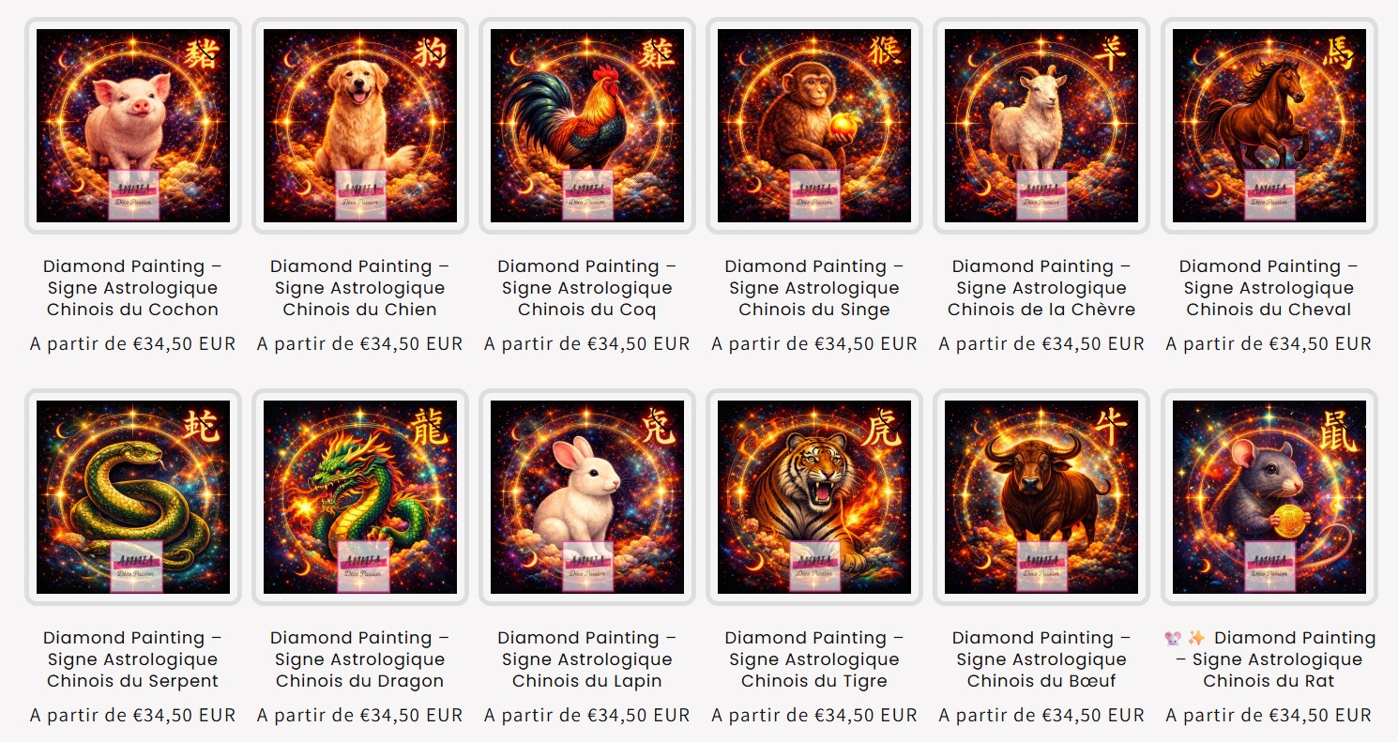The height and width of the screenshot is (742, 1398).
Task: Open the golden dog painting thumbnail
Action: tap(360, 126)
